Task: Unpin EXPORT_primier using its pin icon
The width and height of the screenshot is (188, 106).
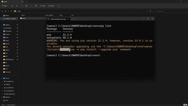Action: (17, 59)
